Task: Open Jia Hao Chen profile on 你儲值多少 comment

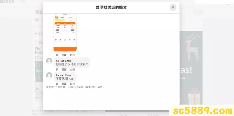Action: coord(63,61)
